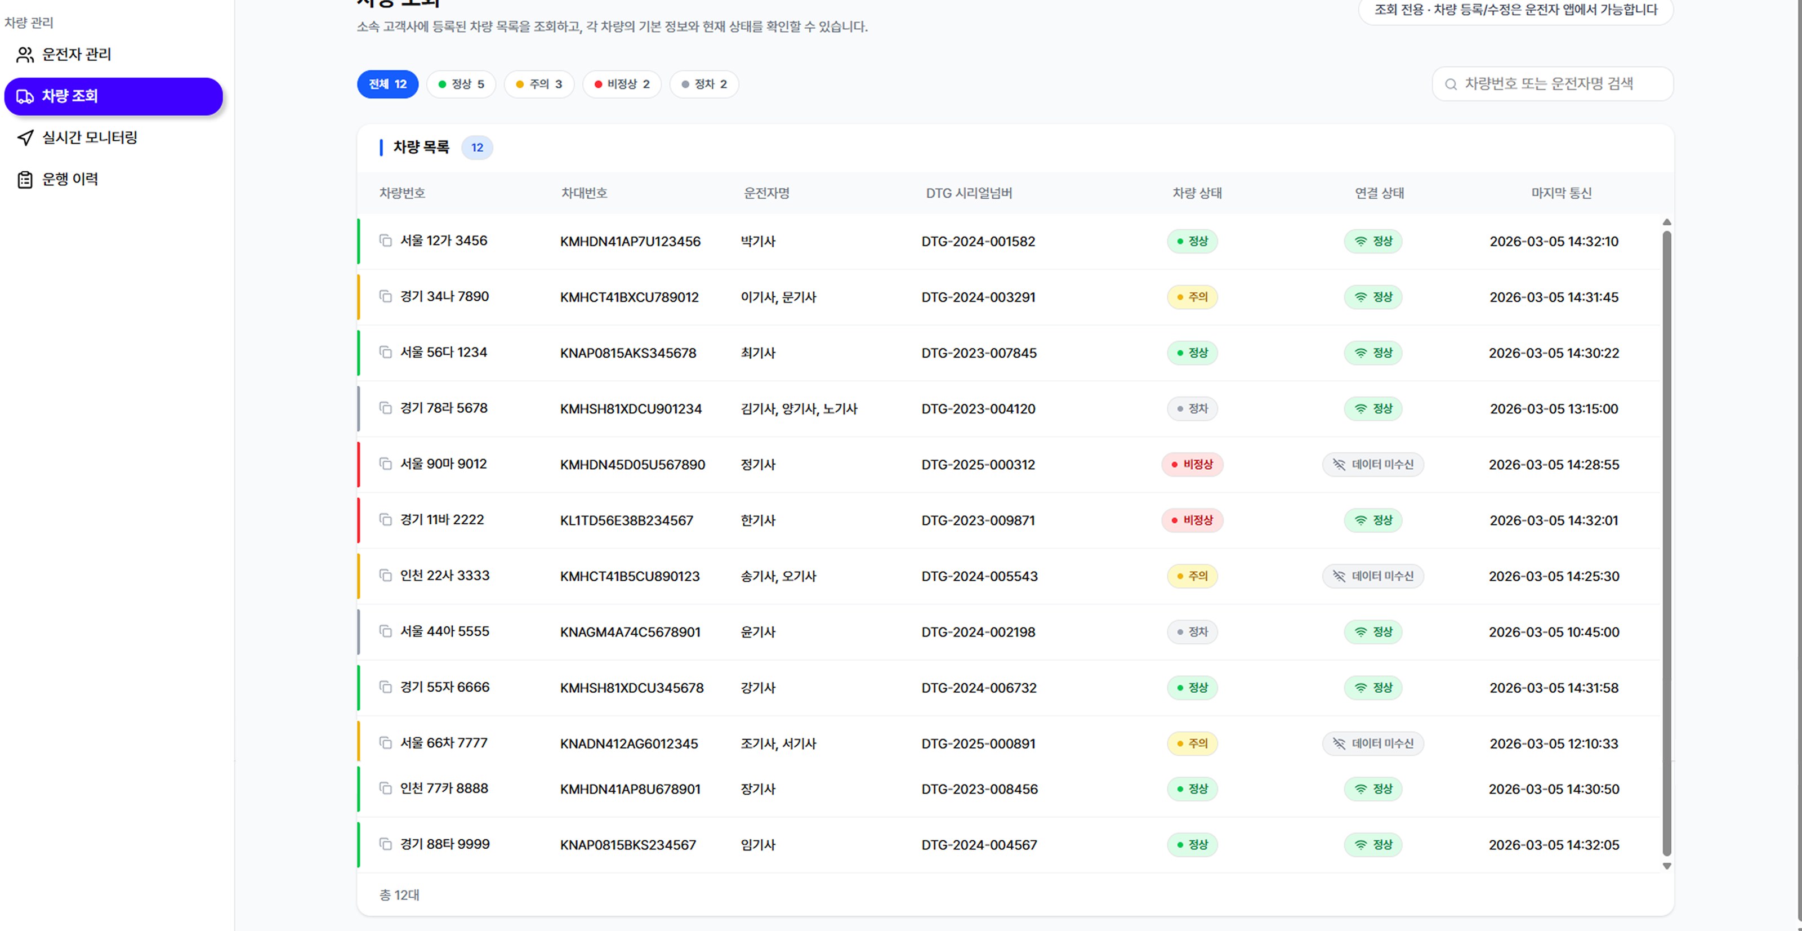This screenshot has width=1802, height=931.
Task: Click the copy icon for 서울 90마 9012
Action: pos(385,464)
